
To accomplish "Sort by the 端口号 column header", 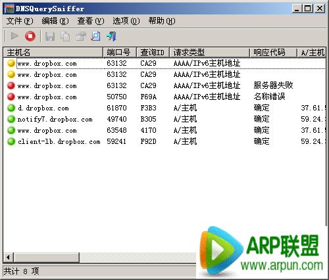I will point(120,53).
